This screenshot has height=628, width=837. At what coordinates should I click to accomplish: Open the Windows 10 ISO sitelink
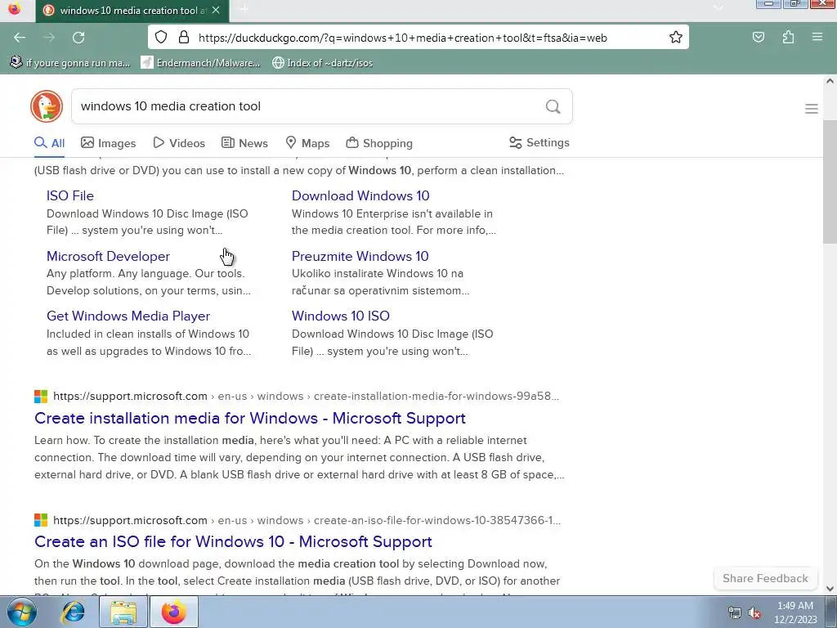pyautogui.click(x=341, y=316)
